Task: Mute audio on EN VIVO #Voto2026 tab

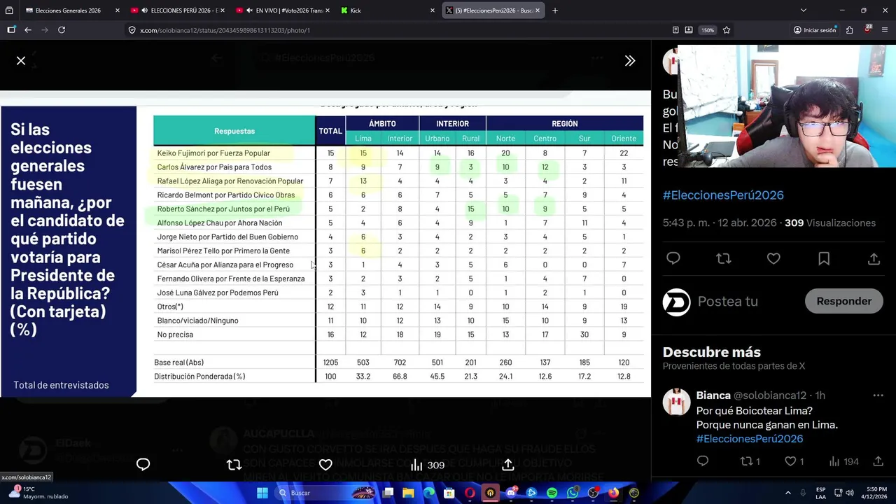Action: pos(249,10)
